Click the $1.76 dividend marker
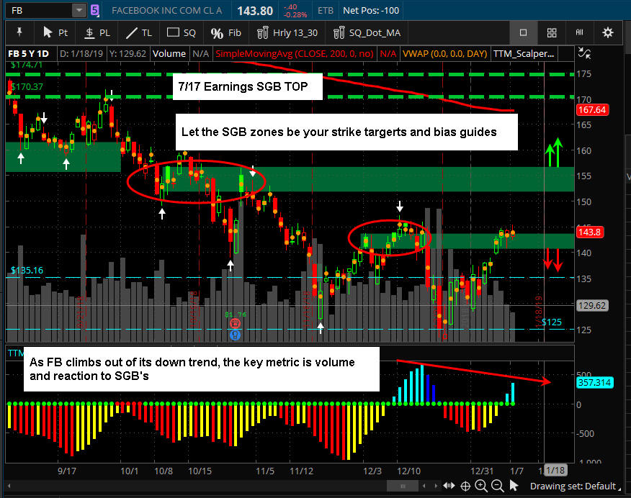The image size is (631, 498). click(x=236, y=314)
